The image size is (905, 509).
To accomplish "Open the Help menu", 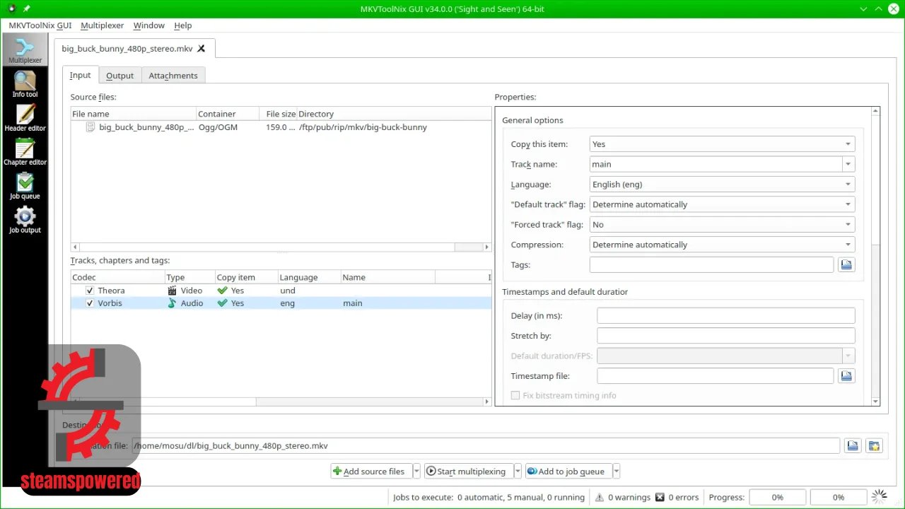I will point(183,25).
